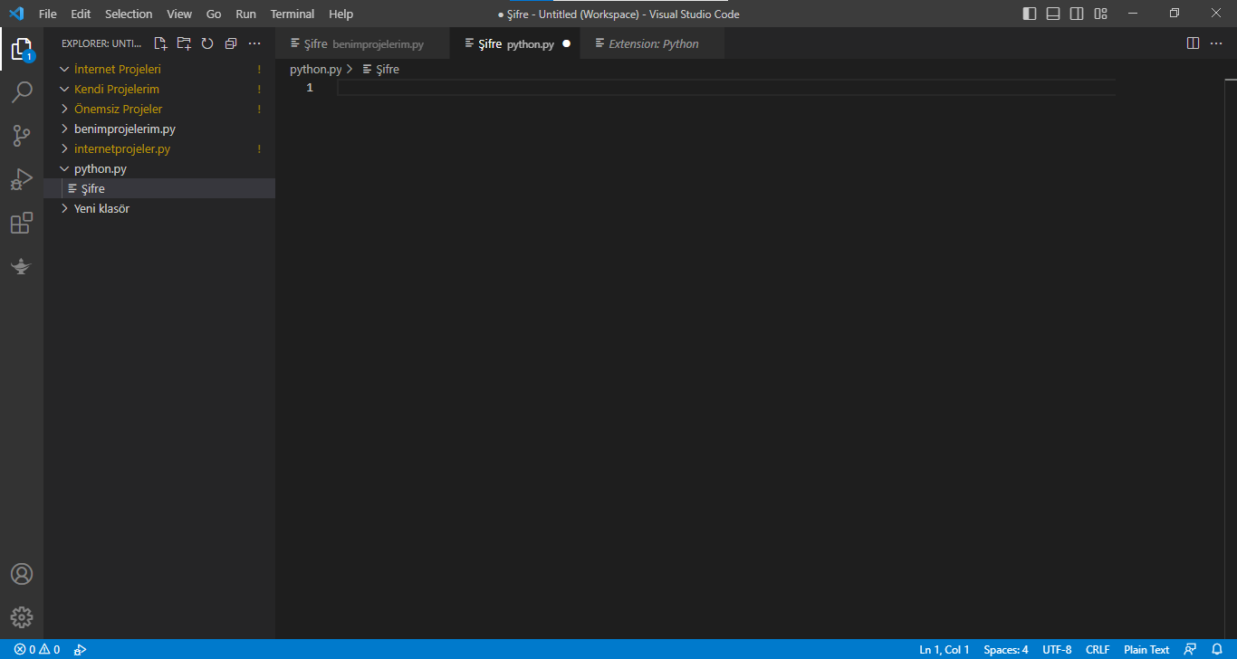
Task: Select the Şifre file in Explorer tree
Action: (x=159, y=188)
